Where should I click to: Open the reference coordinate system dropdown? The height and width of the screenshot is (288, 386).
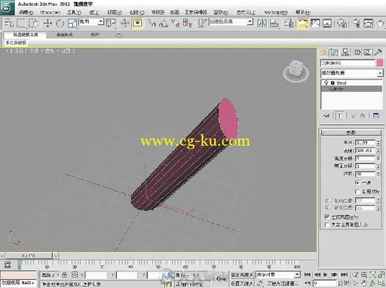(x=90, y=22)
